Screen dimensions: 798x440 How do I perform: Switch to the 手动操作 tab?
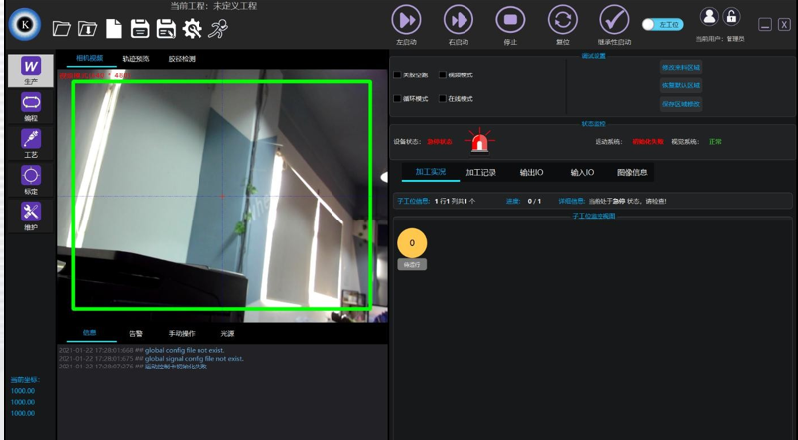pyautogui.click(x=182, y=334)
